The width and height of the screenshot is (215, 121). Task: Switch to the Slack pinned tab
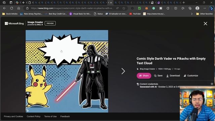pyautogui.click(x=17, y=2)
